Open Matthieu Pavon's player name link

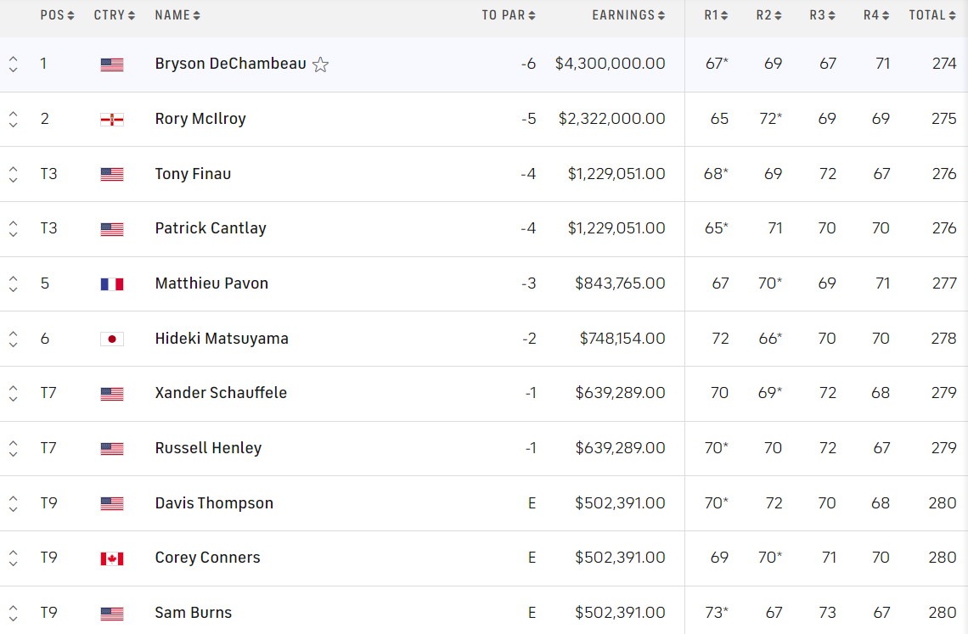(x=211, y=283)
